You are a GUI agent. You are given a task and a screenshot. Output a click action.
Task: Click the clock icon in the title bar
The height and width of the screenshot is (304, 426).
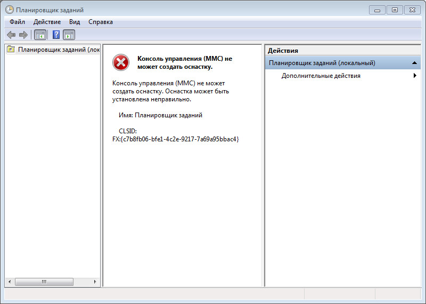(x=10, y=10)
